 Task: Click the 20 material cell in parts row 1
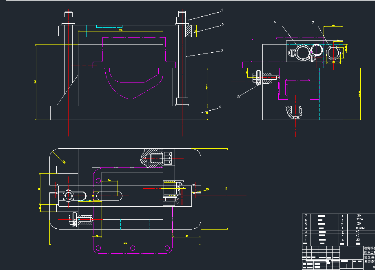click(358, 240)
